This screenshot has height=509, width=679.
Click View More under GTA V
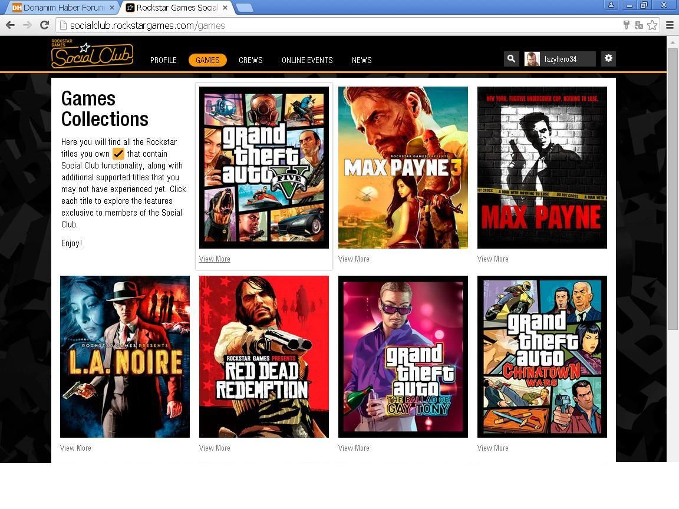(215, 259)
